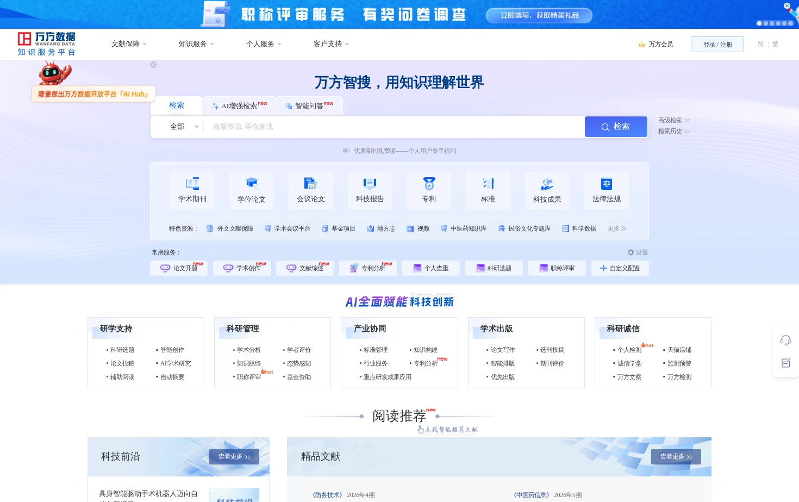This screenshot has width=799, height=502.
Task: Open 基金项目 special resource
Action: point(338,228)
